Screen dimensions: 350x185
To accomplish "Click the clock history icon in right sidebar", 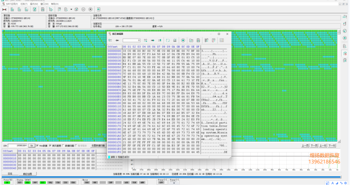I will [x=345, y=31].
